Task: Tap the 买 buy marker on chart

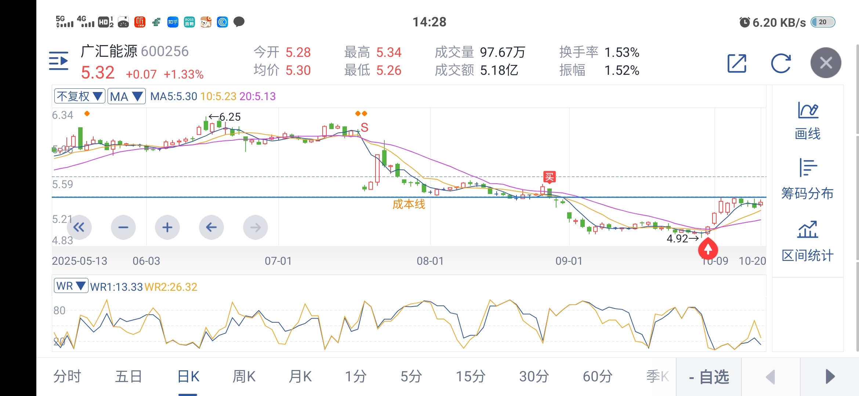Action: click(549, 177)
